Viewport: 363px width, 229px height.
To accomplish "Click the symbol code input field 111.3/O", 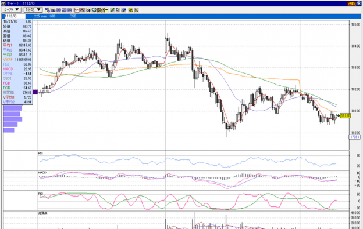I will tap(14, 16).
